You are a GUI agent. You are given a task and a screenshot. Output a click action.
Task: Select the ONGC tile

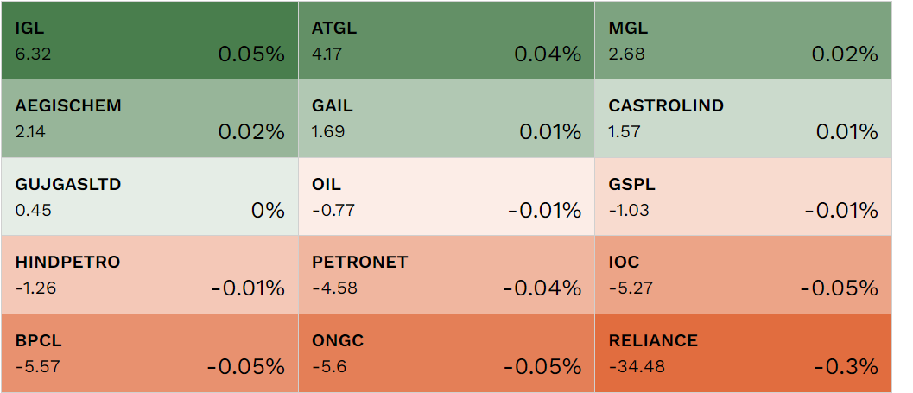[446, 353]
